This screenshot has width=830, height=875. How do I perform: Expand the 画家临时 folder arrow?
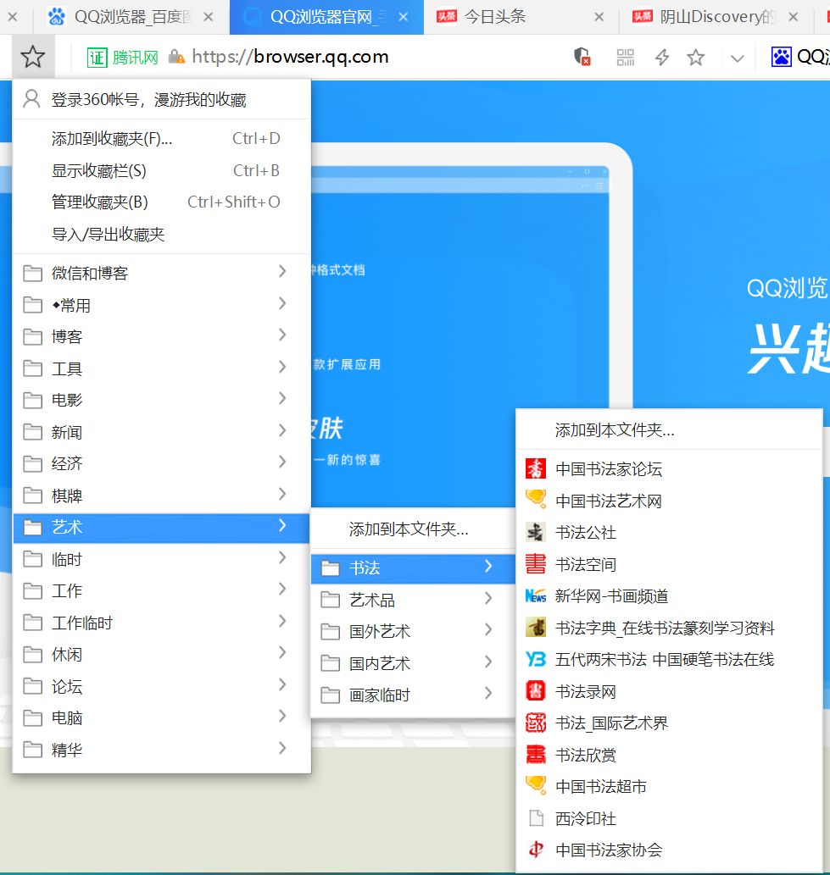click(x=487, y=693)
